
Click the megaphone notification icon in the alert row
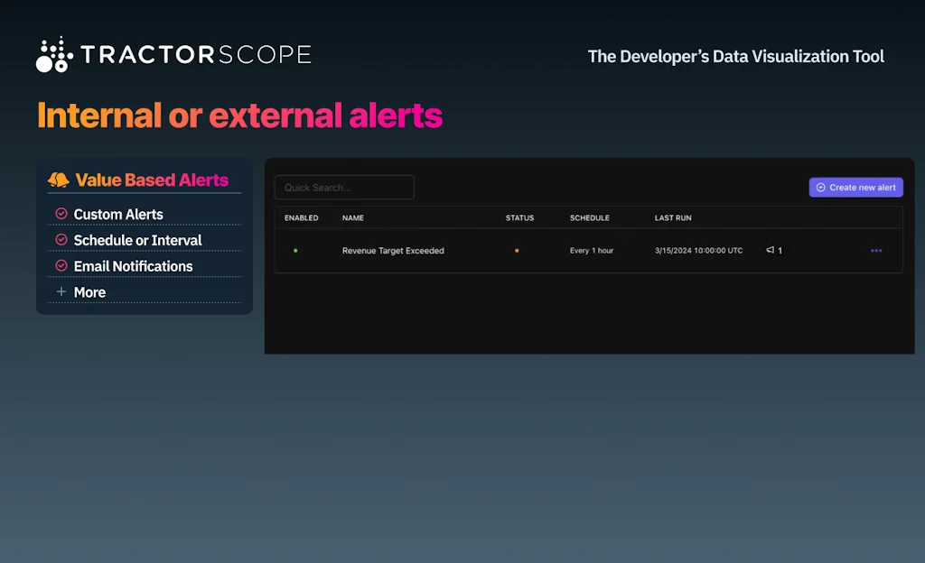pos(771,251)
